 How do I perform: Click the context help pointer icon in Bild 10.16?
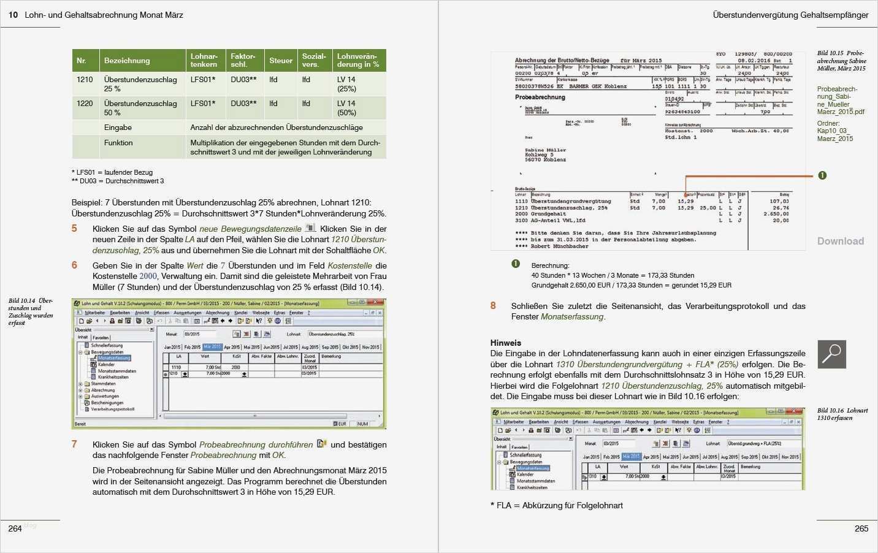[x=679, y=430]
